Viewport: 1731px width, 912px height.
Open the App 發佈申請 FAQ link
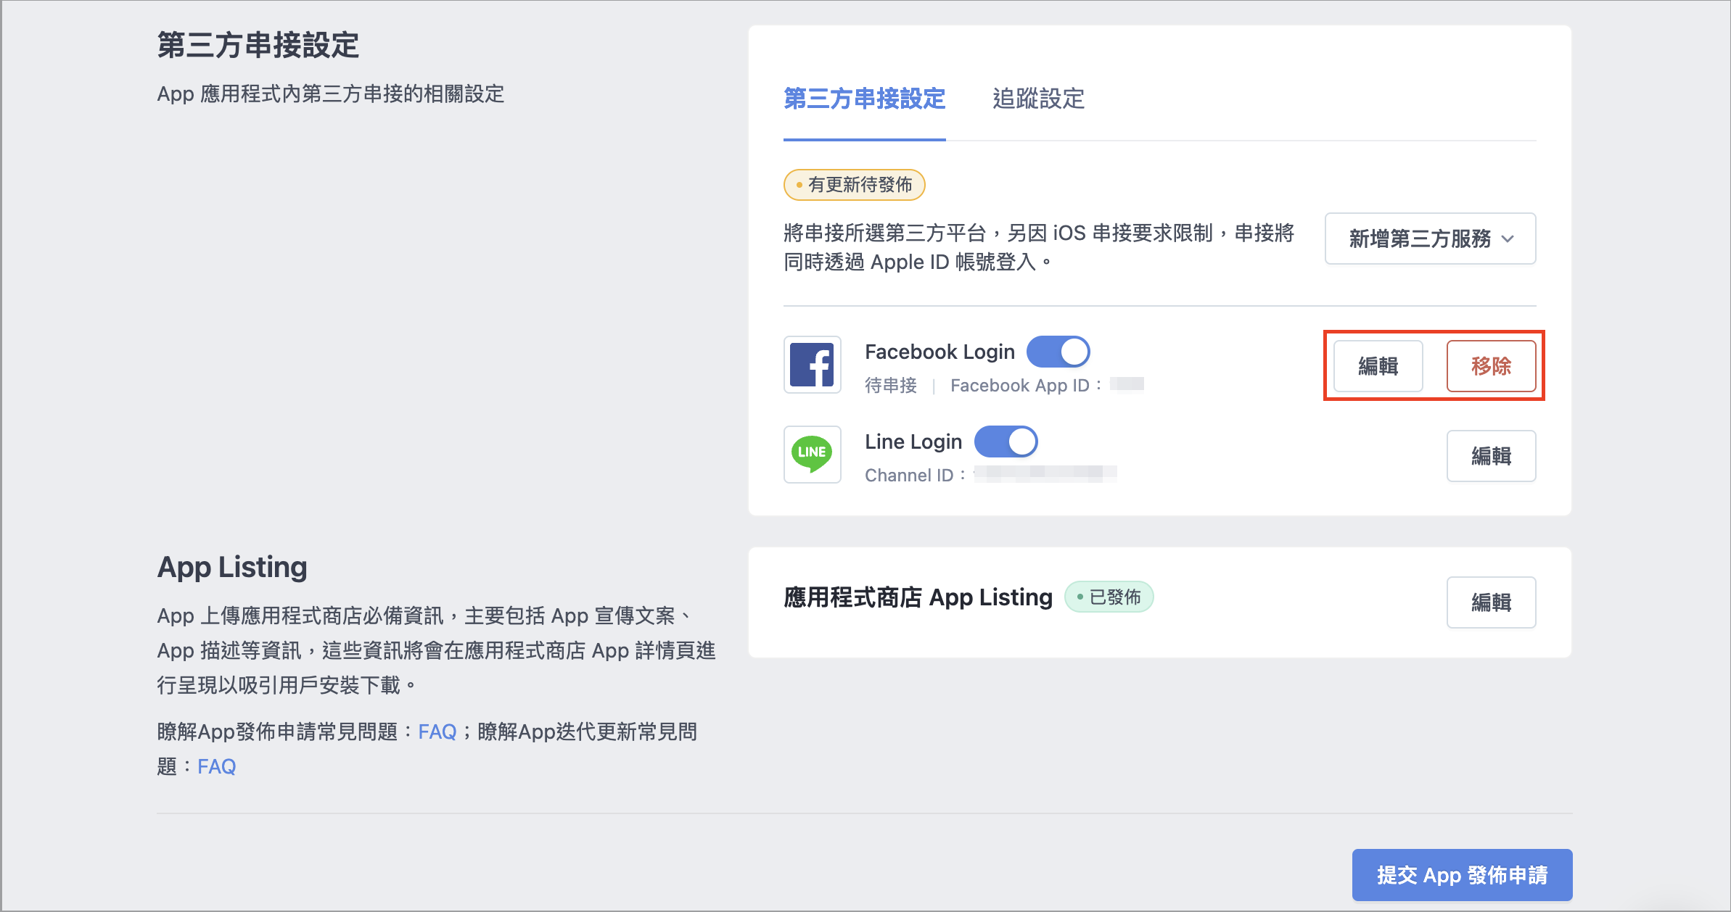(x=437, y=731)
